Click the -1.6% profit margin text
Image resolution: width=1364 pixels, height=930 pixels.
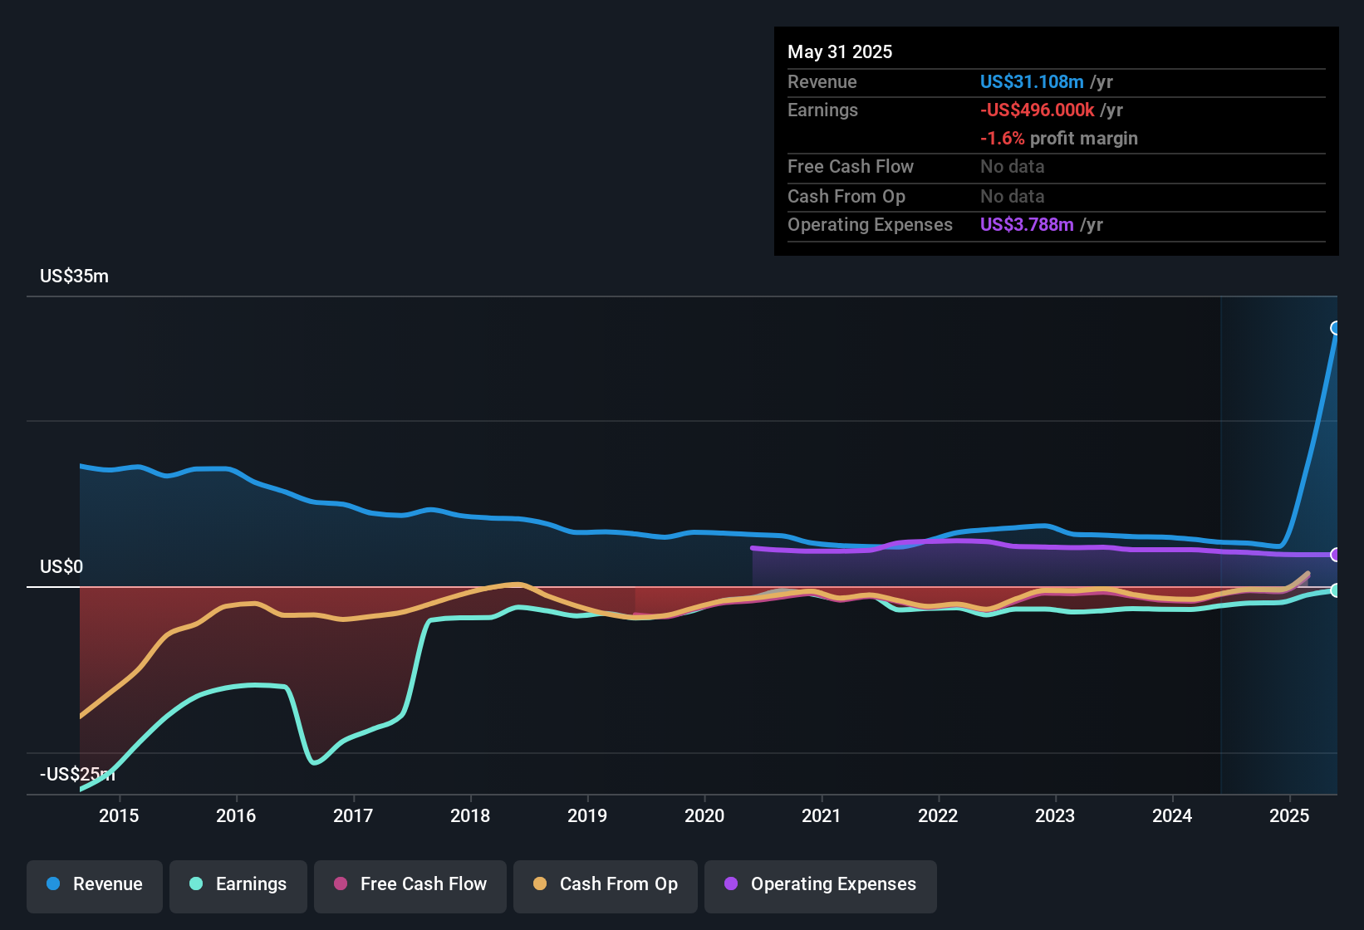1059,138
